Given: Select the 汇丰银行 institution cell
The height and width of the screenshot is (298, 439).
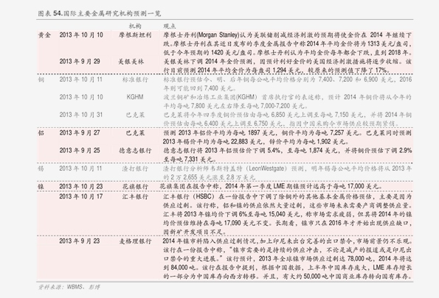Looking at the screenshot, I should pyautogui.click(x=135, y=196).
